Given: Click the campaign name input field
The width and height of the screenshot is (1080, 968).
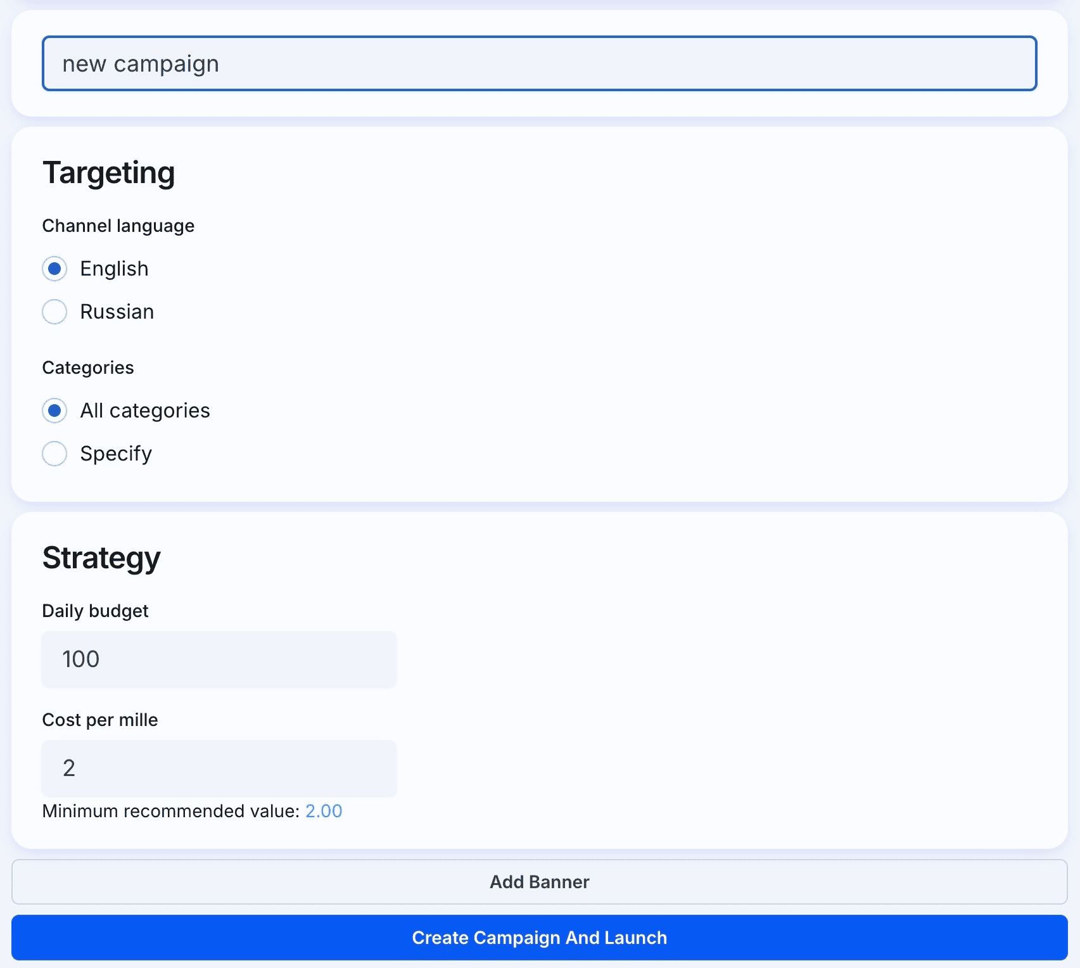Looking at the screenshot, I should click(539, 63).
